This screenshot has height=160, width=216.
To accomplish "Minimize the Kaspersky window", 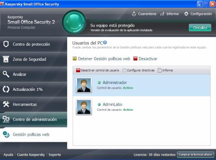I will coord(200,4).
